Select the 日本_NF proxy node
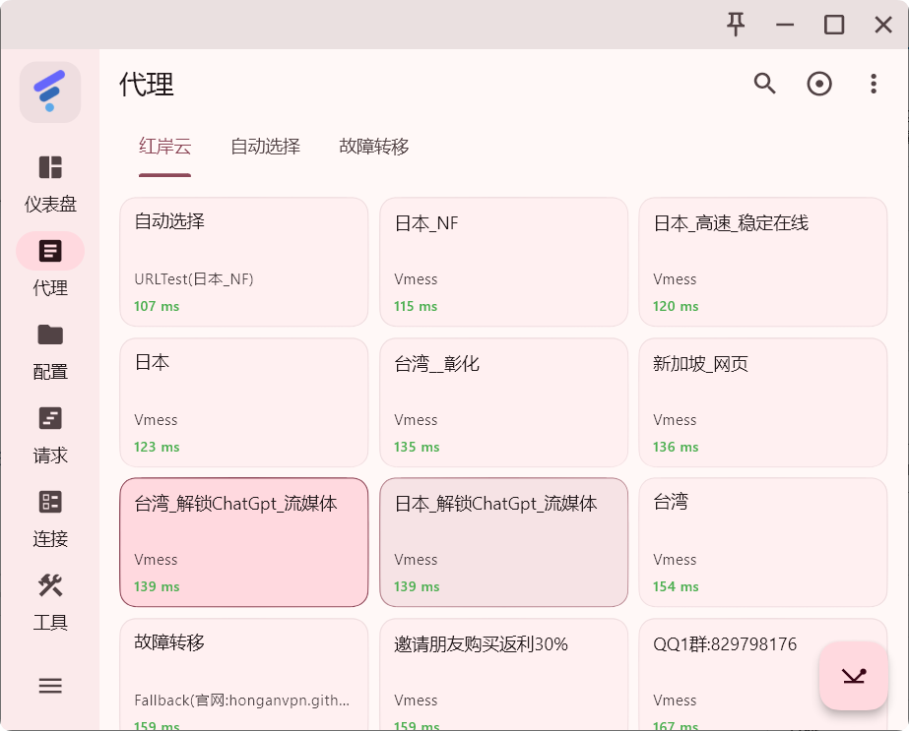The width and height of the screenshot is (909, 731). [x=503, y=262]
